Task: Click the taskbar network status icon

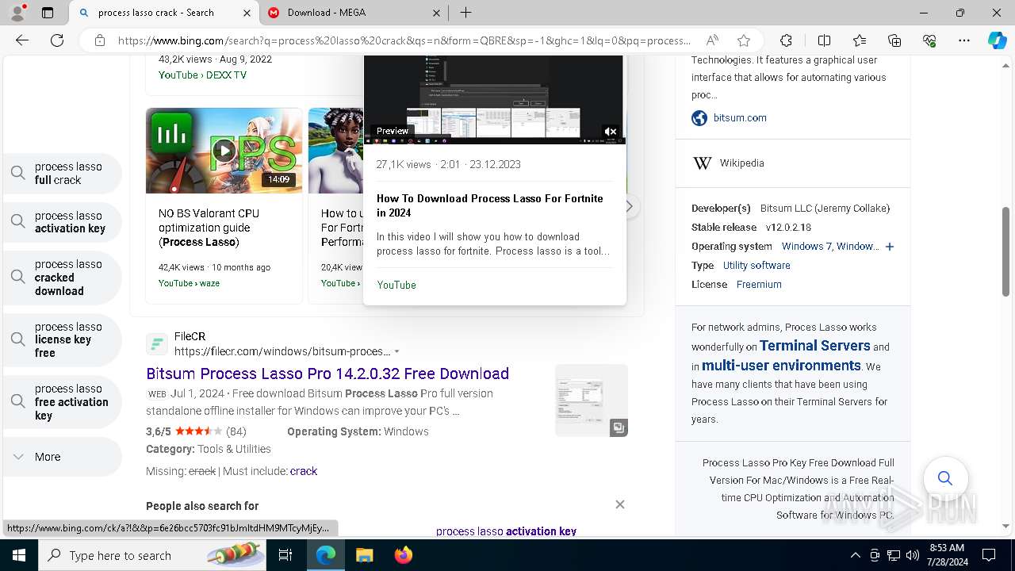Action: point(894,555)
